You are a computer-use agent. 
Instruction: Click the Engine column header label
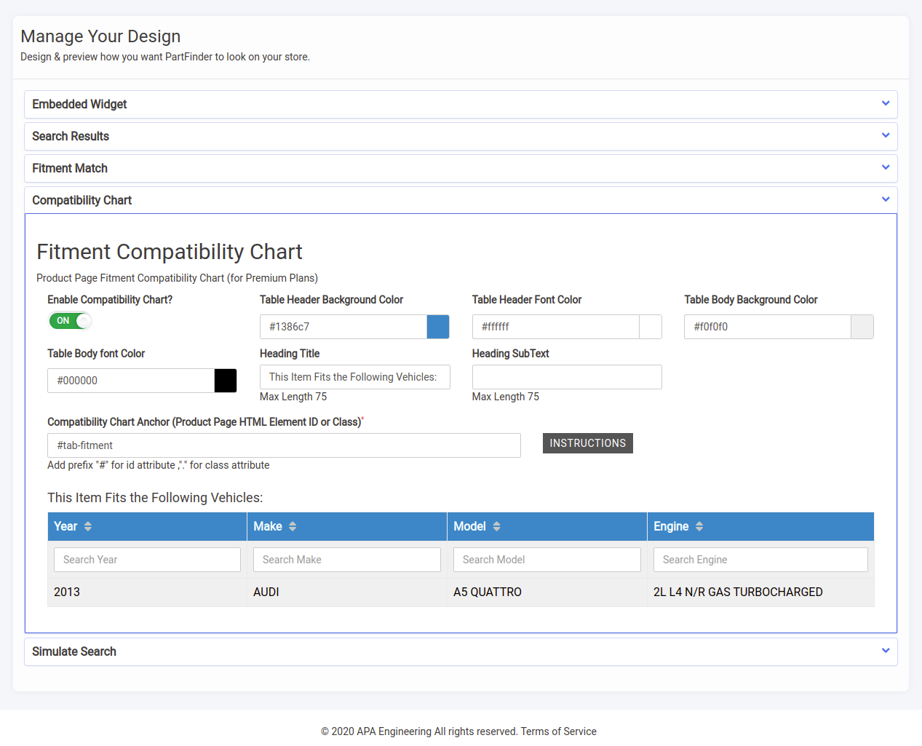(x=671, y=526)
